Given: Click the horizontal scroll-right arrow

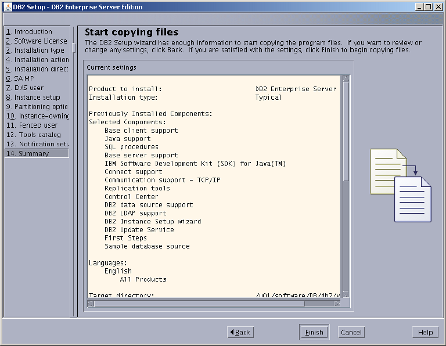Looking at the screenshot, I should [337, 304].
